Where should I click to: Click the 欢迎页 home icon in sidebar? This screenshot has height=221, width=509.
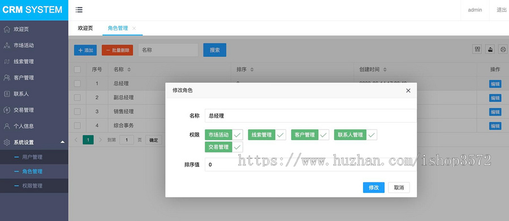point(6,29)
